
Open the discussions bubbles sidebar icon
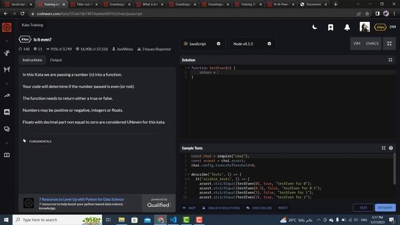(7, 129)
